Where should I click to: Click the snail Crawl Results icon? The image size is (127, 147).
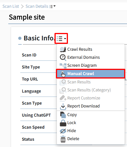coord(63,50)
